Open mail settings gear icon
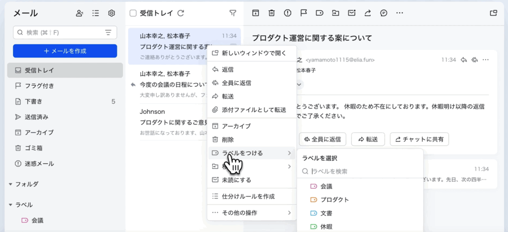The width and height of the screenshot is (508, 232). [112, 13]
